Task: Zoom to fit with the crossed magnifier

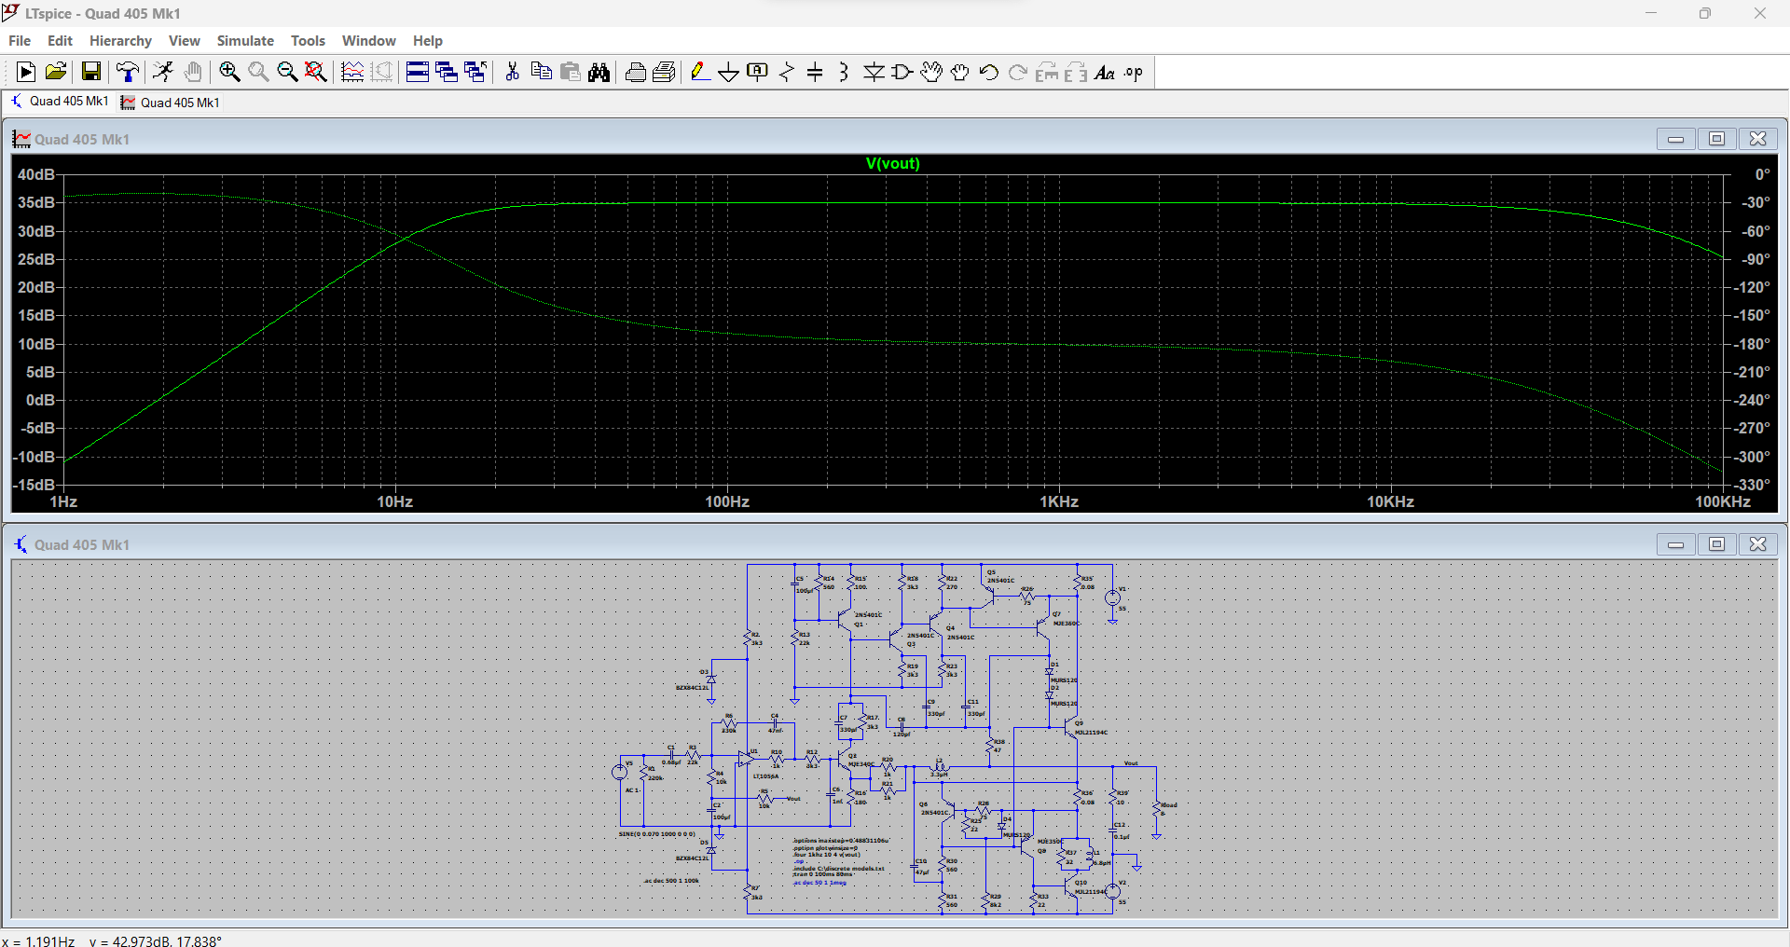Action: coord(316,72)
